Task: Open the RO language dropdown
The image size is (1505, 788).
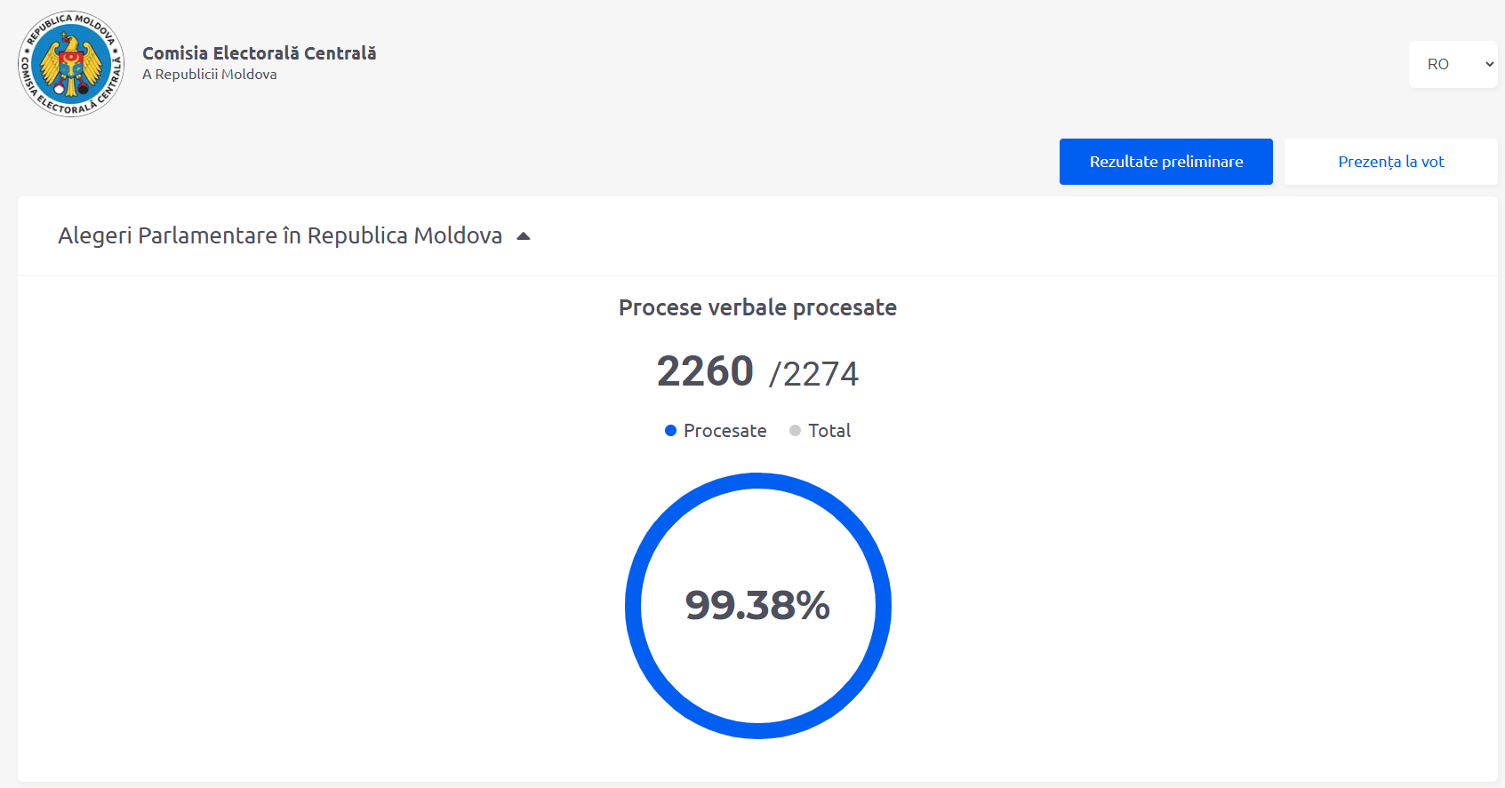Action: tap(1452, 64)
